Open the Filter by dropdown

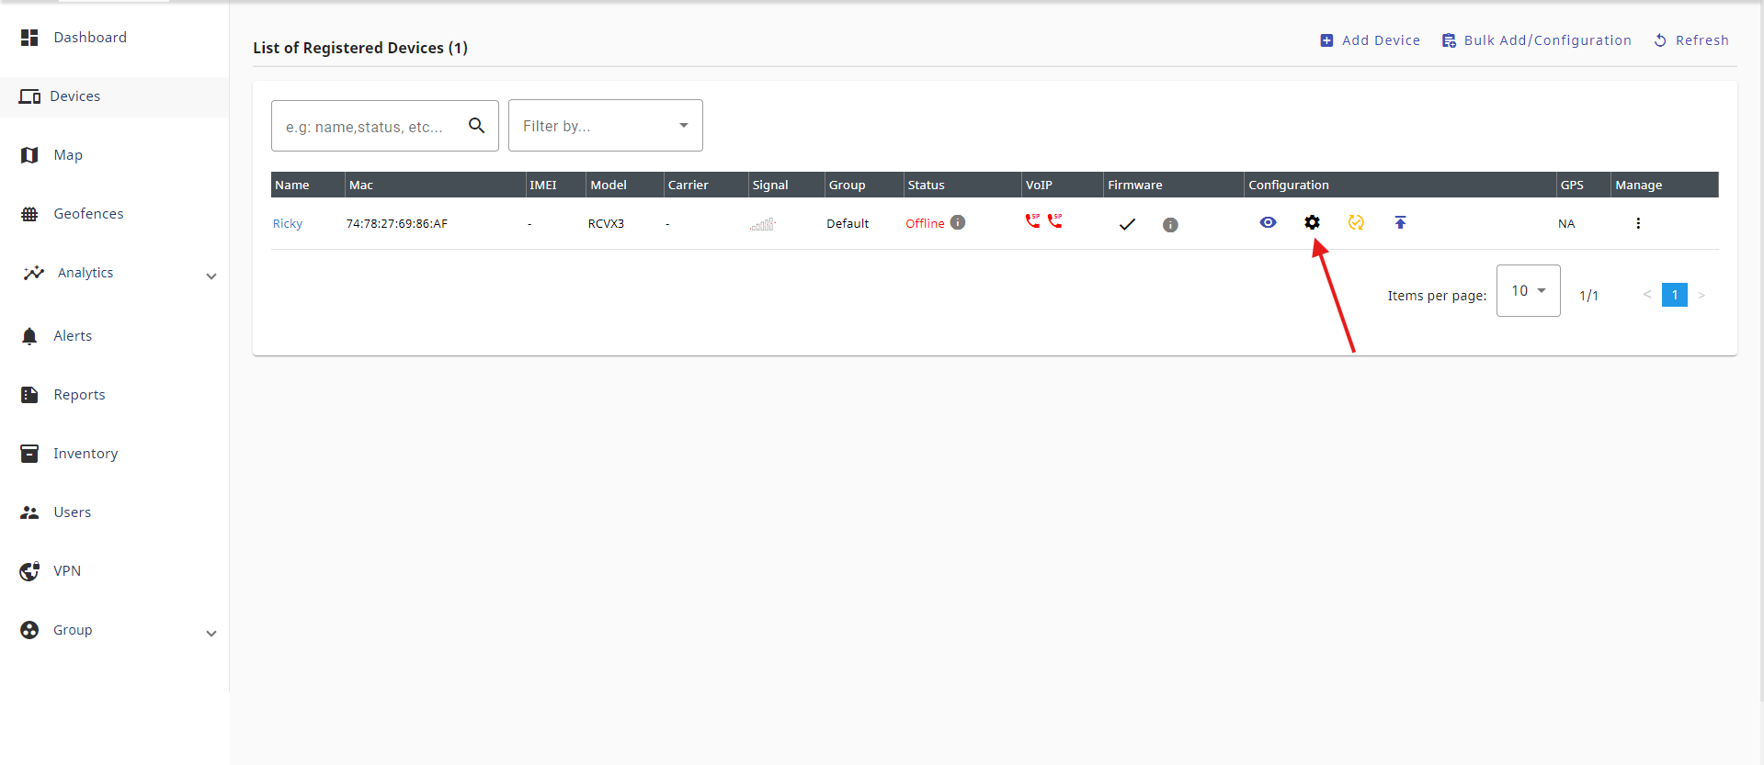point(606,126)
